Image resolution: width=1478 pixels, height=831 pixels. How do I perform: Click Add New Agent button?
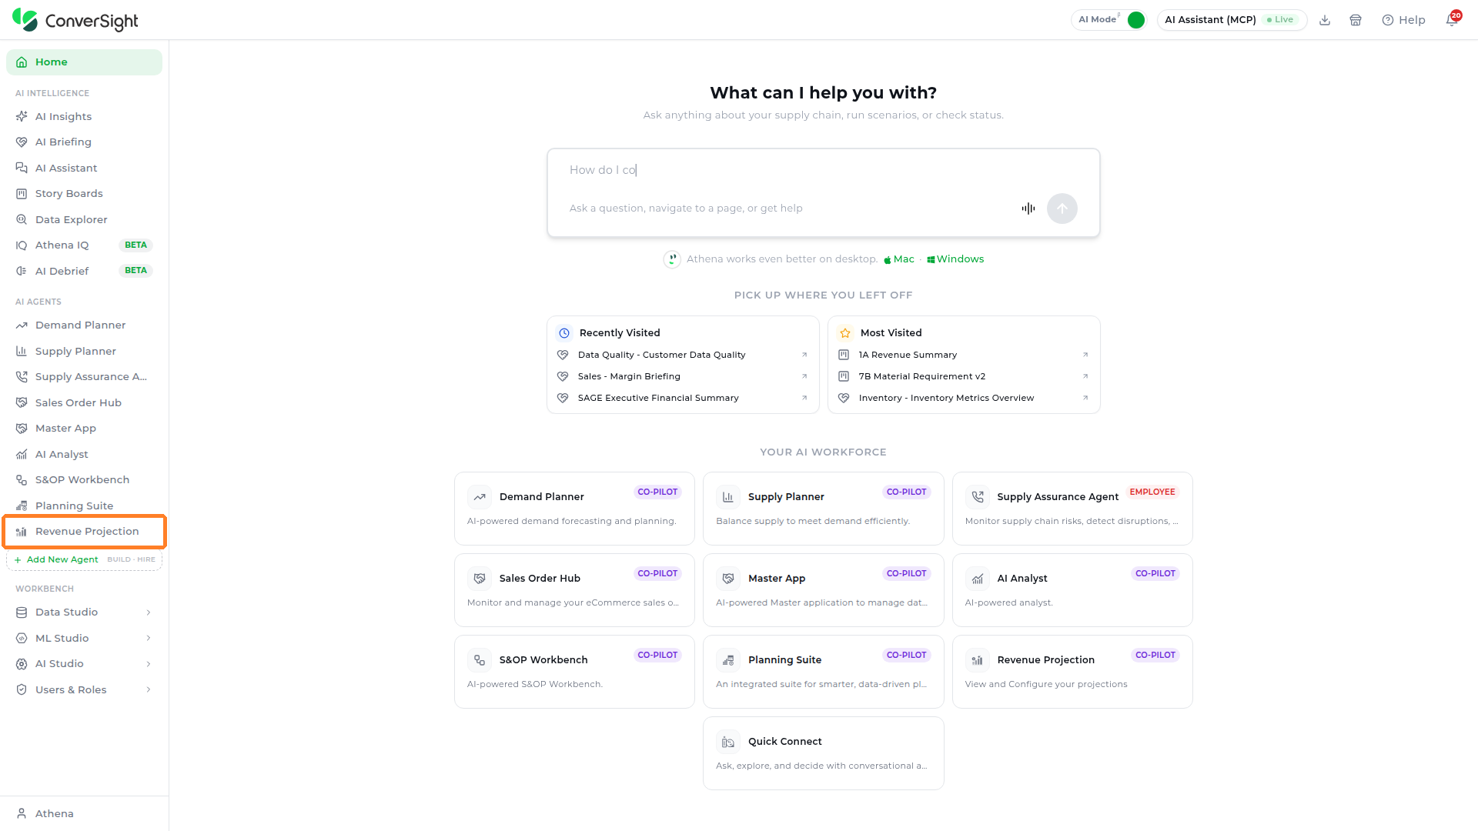tap(84, 560)
